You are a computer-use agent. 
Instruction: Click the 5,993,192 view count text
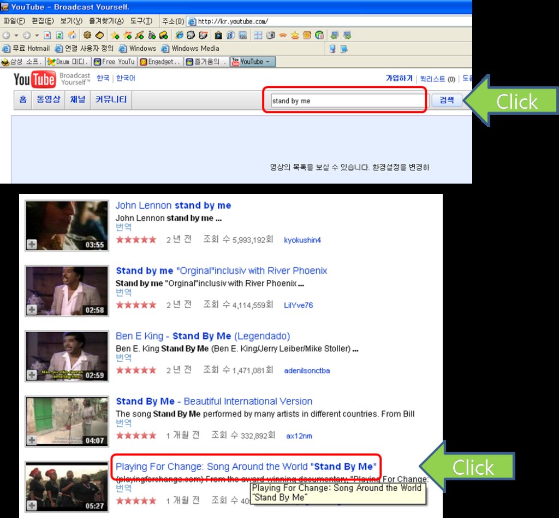click(x=238, y=240)
